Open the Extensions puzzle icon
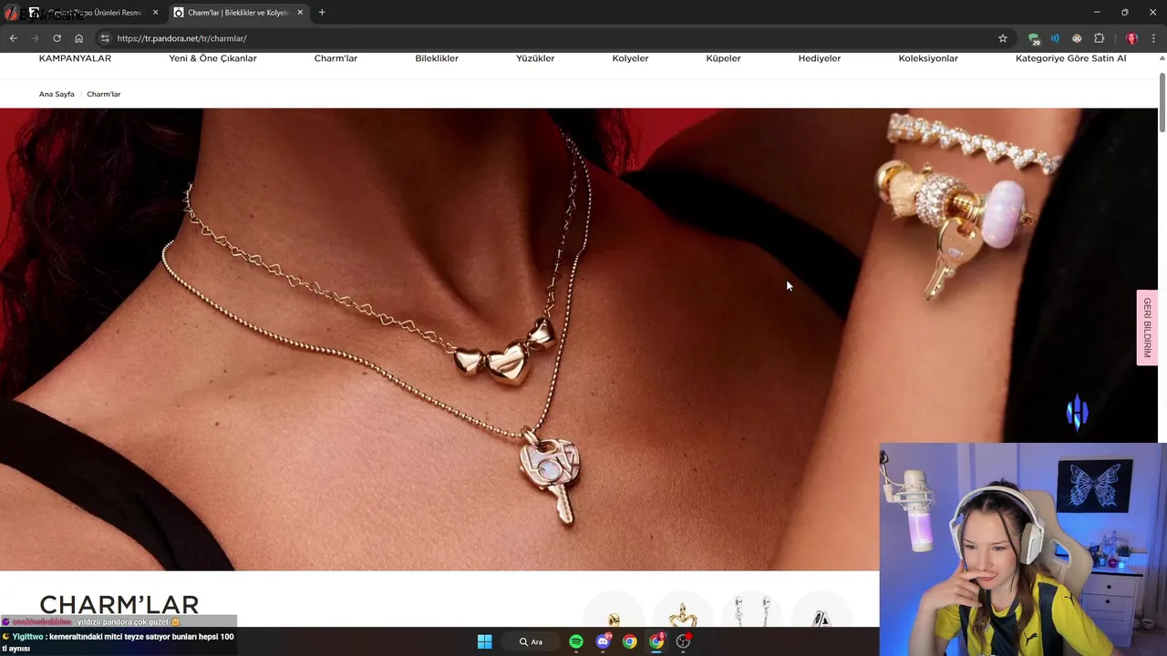 tap(1099, 38)
